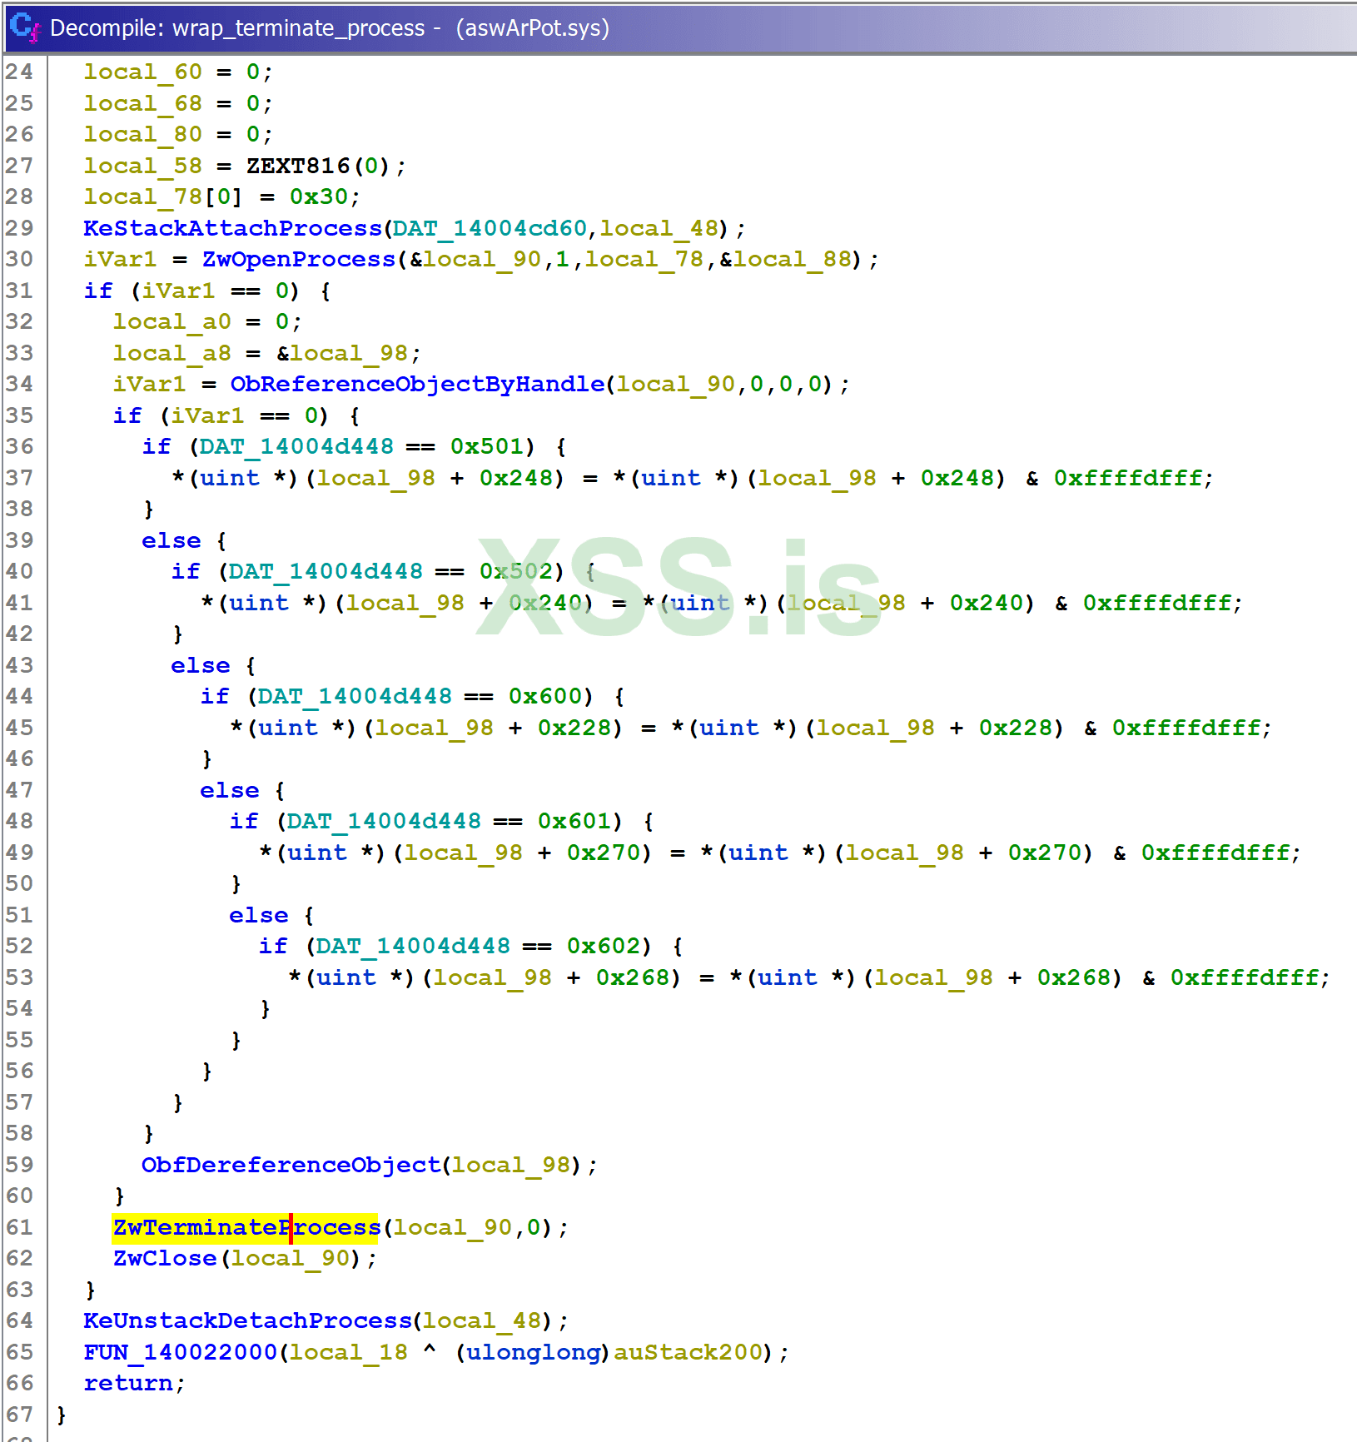Select the 0x502 constant on line 40
The width and height of the screenshot is (1357, 1442).
pyautogui.click(x=516, y=572)
